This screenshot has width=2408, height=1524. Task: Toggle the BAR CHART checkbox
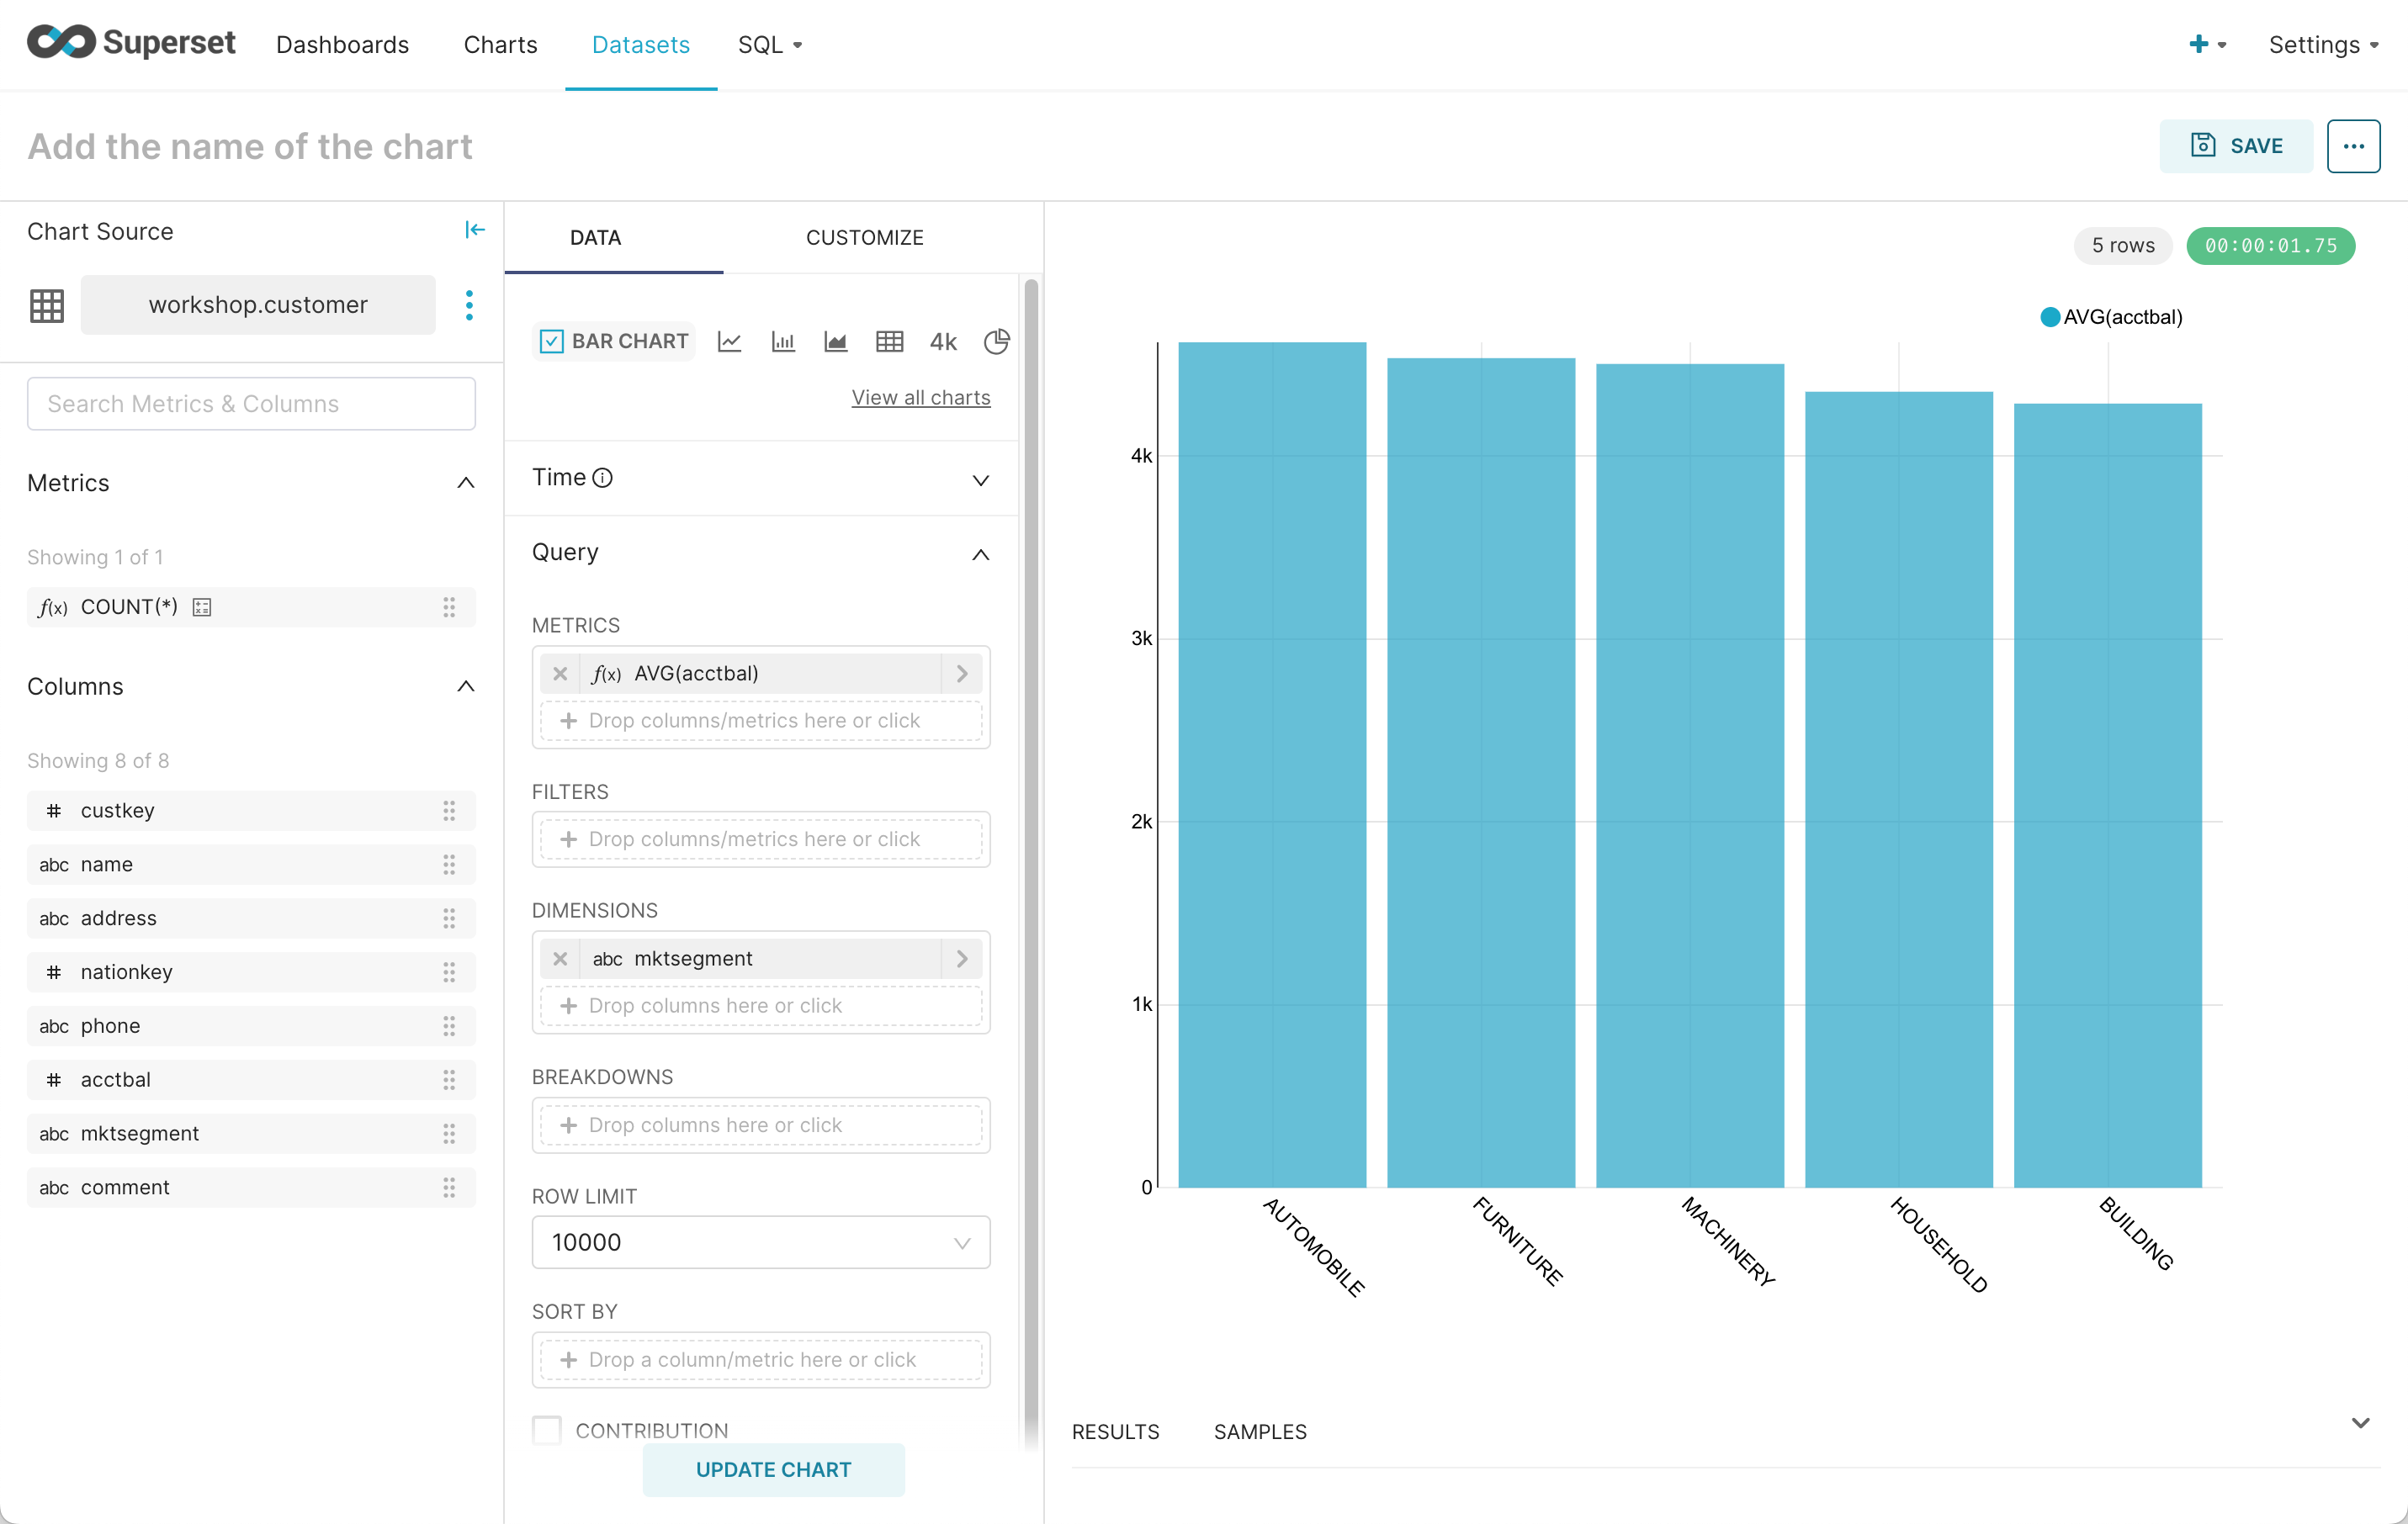549,341
